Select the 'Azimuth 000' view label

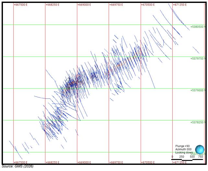[183, 149]
